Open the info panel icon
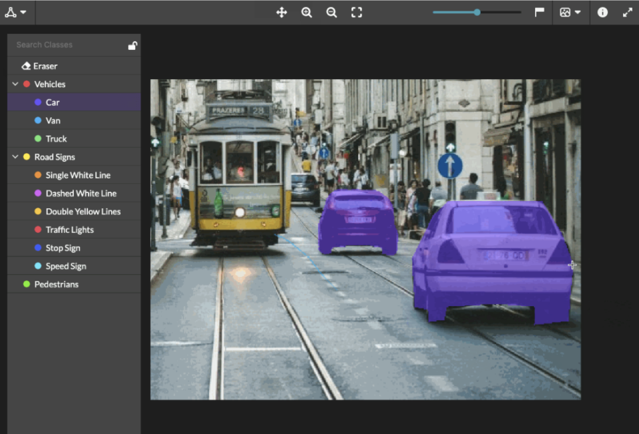The height and width of the screenshot is (434, 639). pyautogui.click(x=602, y=11)
